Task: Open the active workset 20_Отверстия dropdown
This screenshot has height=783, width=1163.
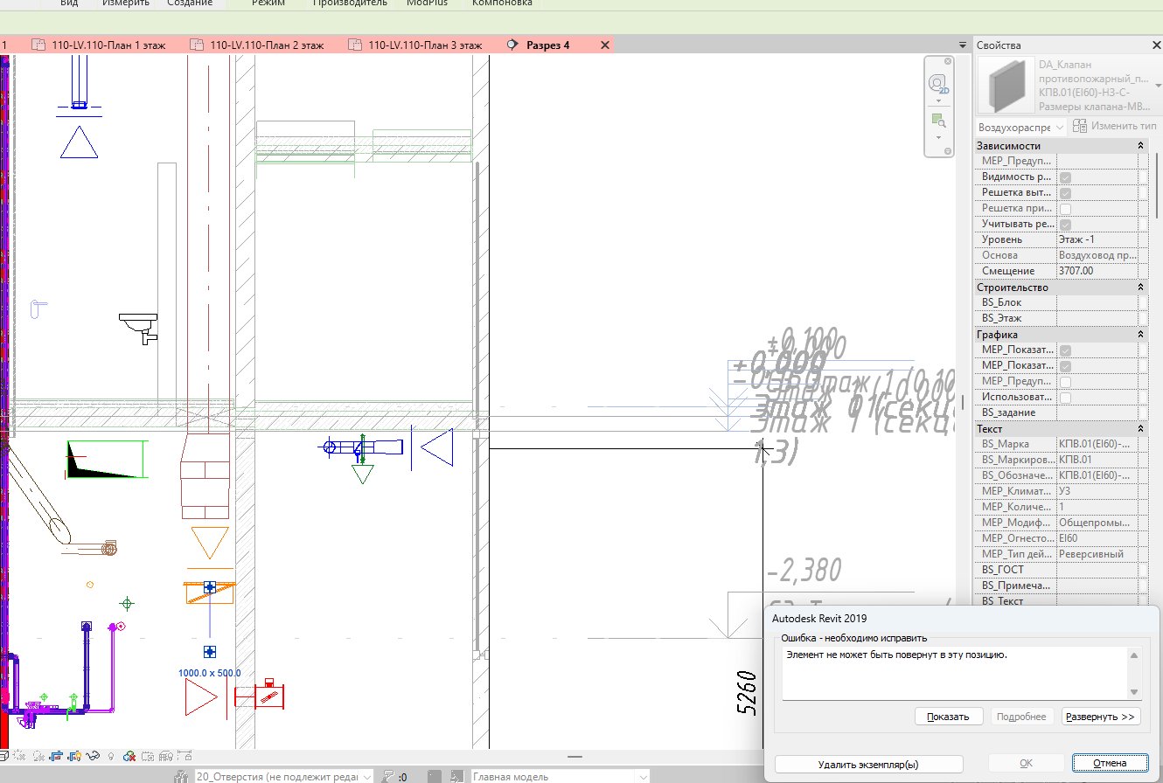Action: tap(283, 776)
